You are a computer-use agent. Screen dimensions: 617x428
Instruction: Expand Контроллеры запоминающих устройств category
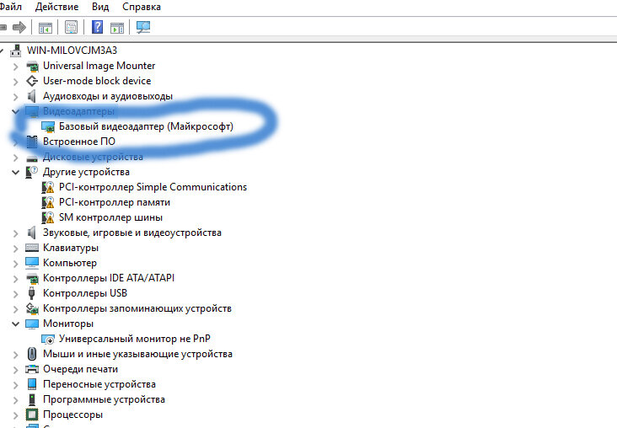15,309
